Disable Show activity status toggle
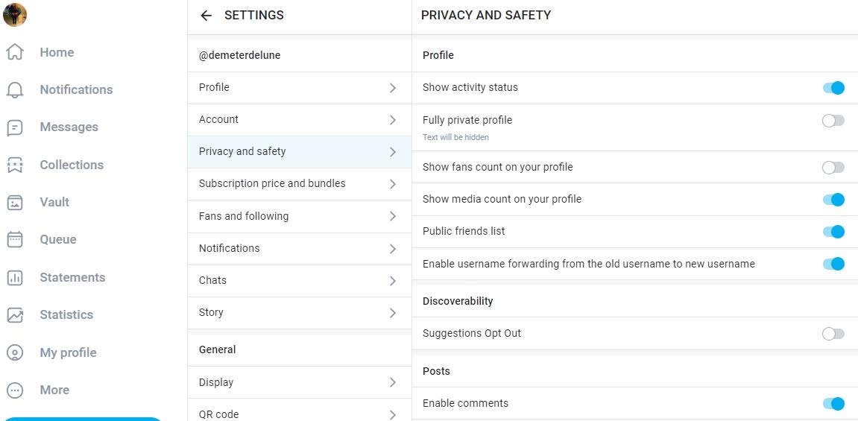 (x=833, y=87)
